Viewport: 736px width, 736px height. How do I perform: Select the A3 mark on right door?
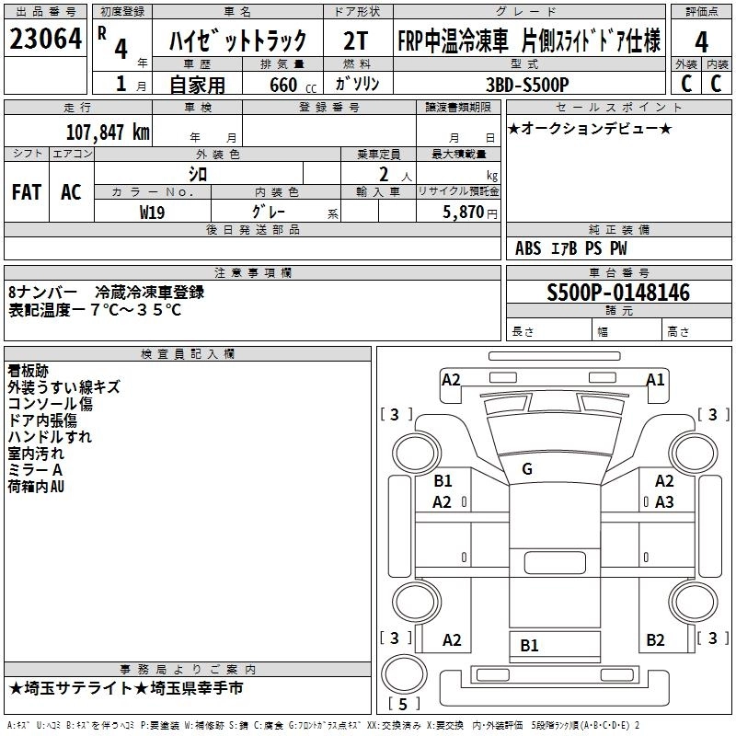coord(664,501)
